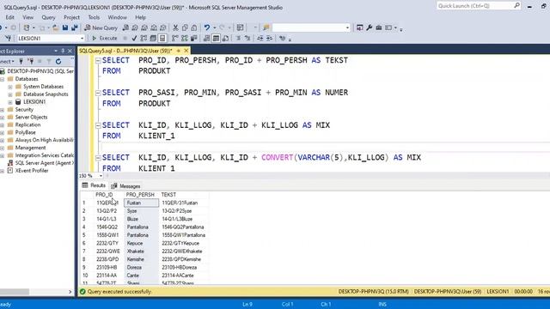Toggle Include Actual Execution Plan icon
The image size is (550, 309).
tap(174, 38)
